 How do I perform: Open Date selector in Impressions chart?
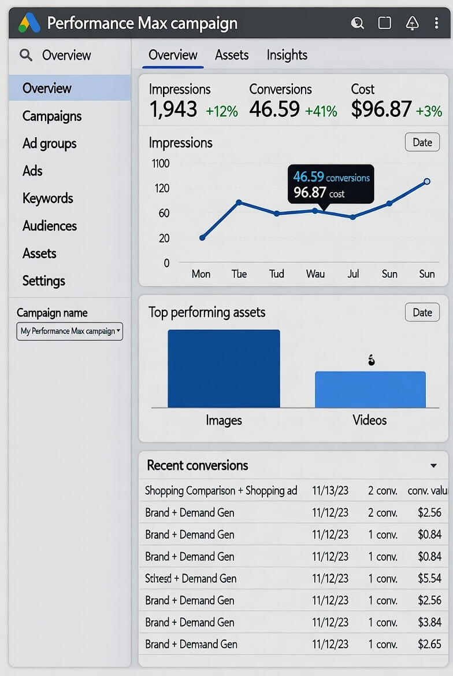point(422,142)
